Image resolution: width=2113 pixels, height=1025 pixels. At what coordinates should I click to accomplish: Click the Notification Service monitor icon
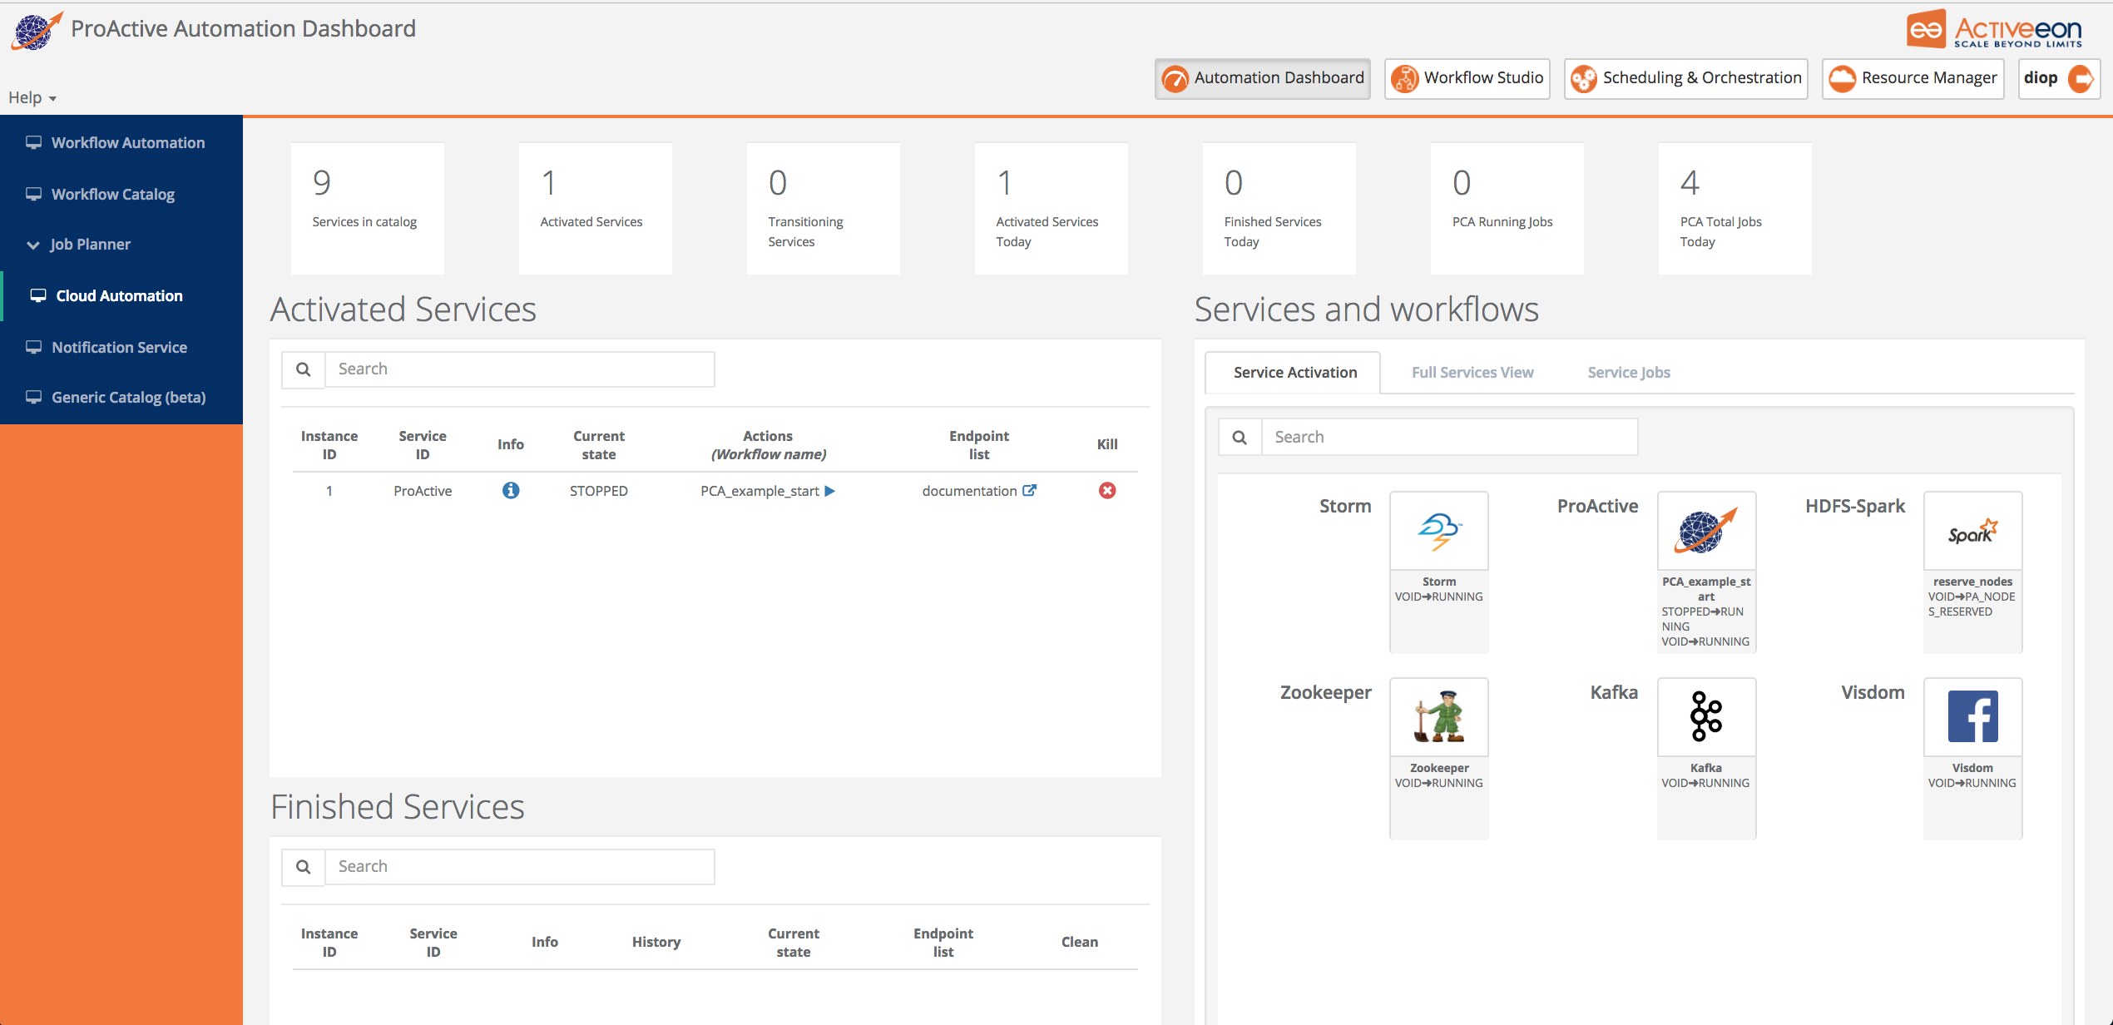pos(33,347)
